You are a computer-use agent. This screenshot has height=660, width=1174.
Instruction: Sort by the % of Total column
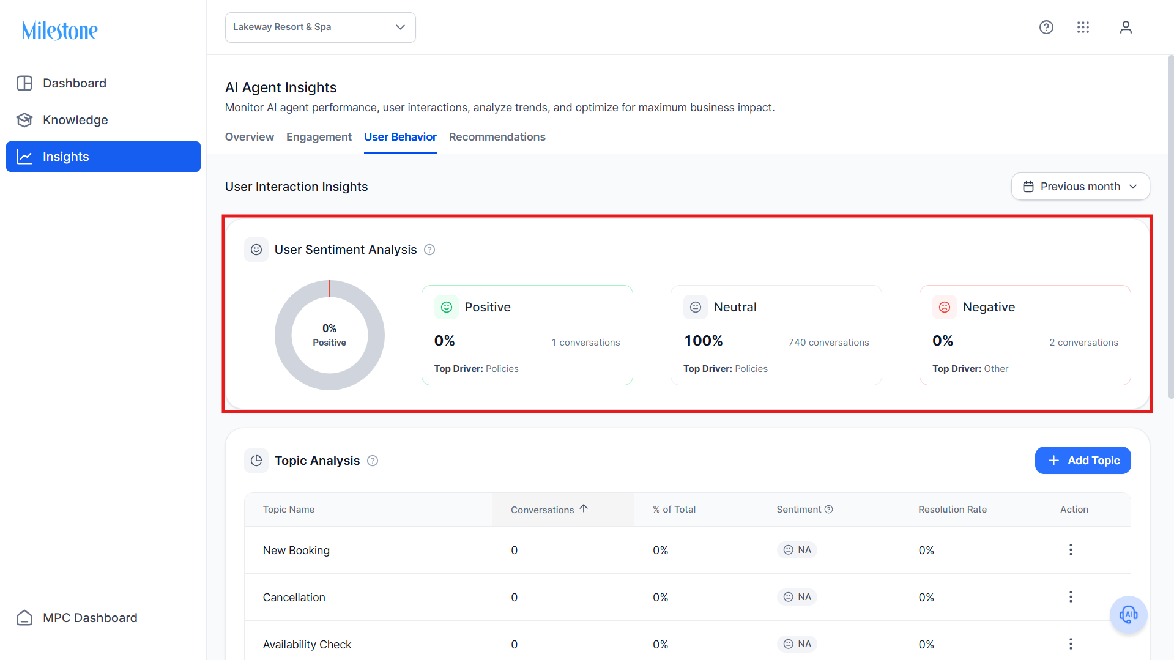(674, 510)
